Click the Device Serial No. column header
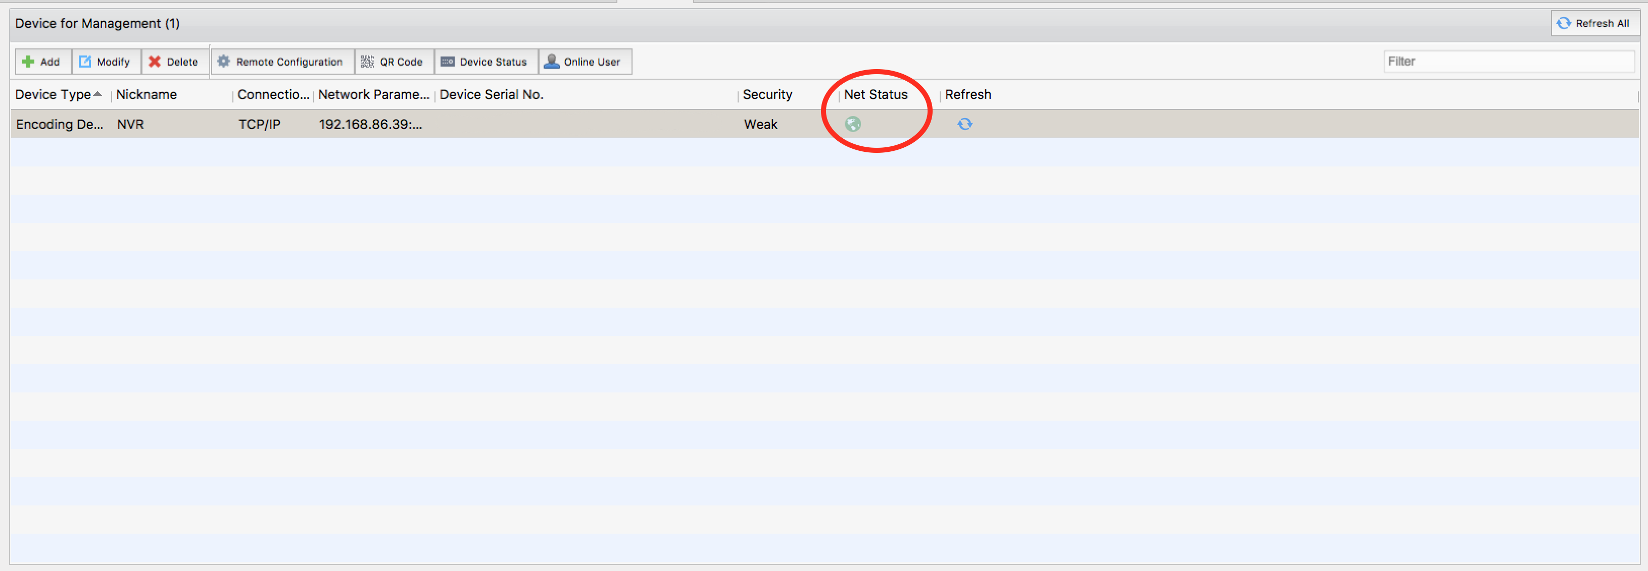 point(492,94)
